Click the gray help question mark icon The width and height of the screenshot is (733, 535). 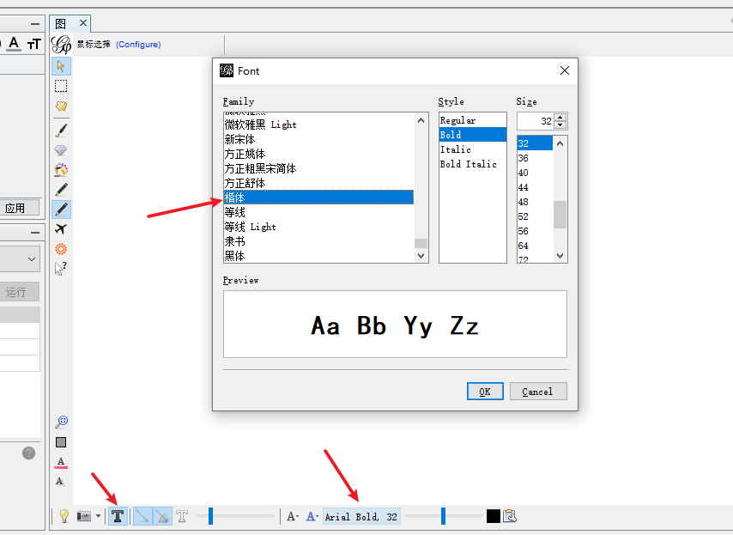tap(28, 453)
